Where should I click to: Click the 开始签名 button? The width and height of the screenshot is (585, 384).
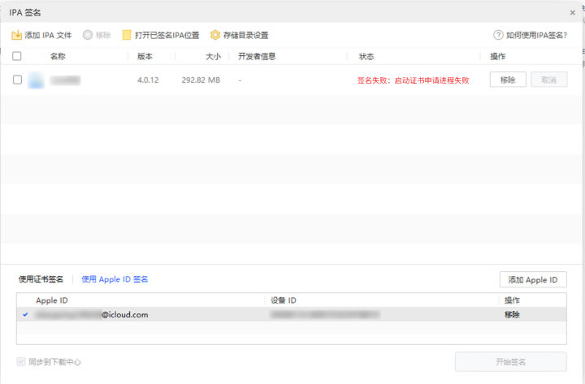[x=511, y=361]
